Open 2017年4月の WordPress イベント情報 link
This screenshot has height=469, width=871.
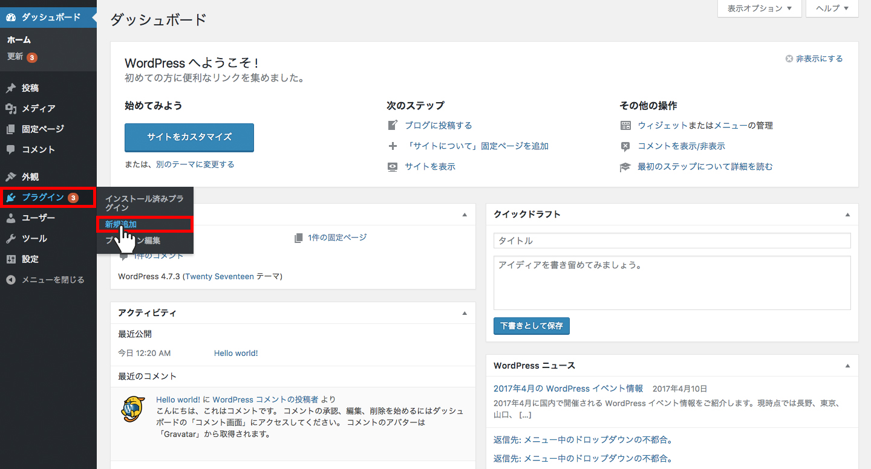[x=569, y=389]
